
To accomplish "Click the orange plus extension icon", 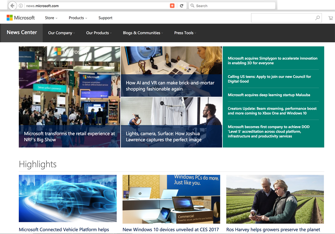I will [x=172, y=6].
